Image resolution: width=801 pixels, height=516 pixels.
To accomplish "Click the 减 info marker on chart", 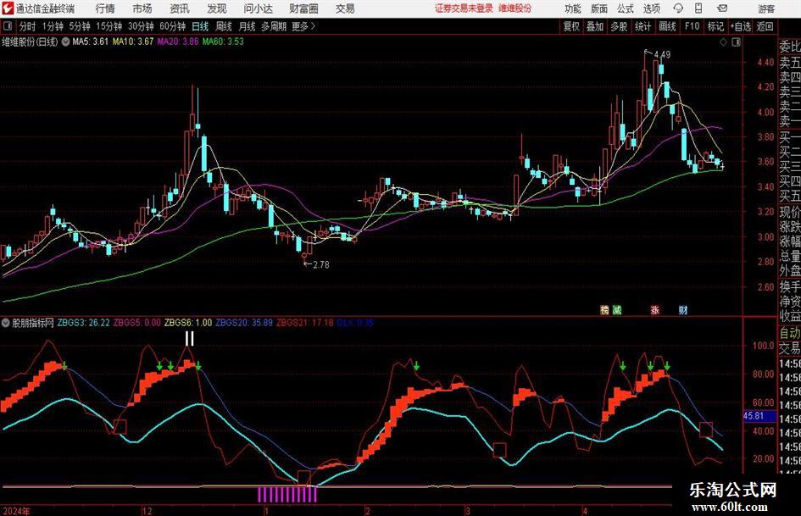I will coord(617,309).
